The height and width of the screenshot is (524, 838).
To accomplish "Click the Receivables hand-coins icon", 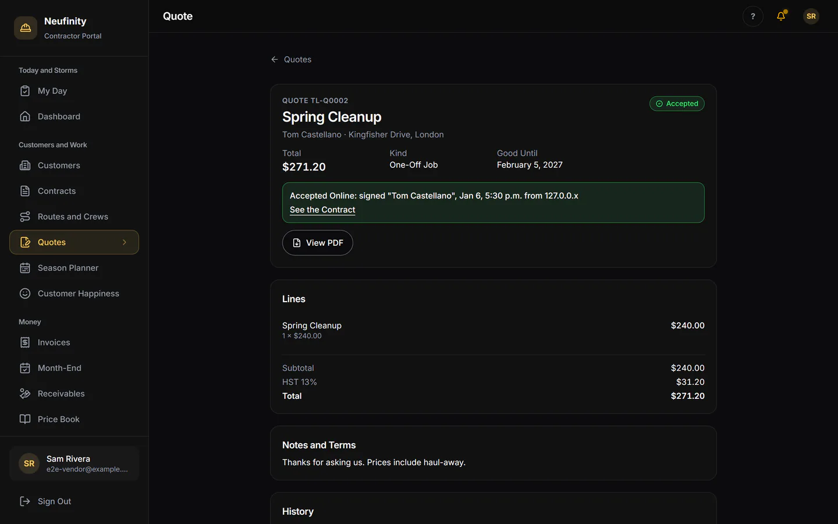I will [x=25, y=394].
